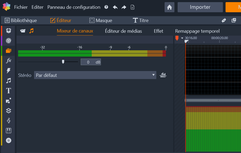Viewport: 241px width, 153px height.
Task: Expand the small arrow beside timeline marker
Action: click(182, 38)
